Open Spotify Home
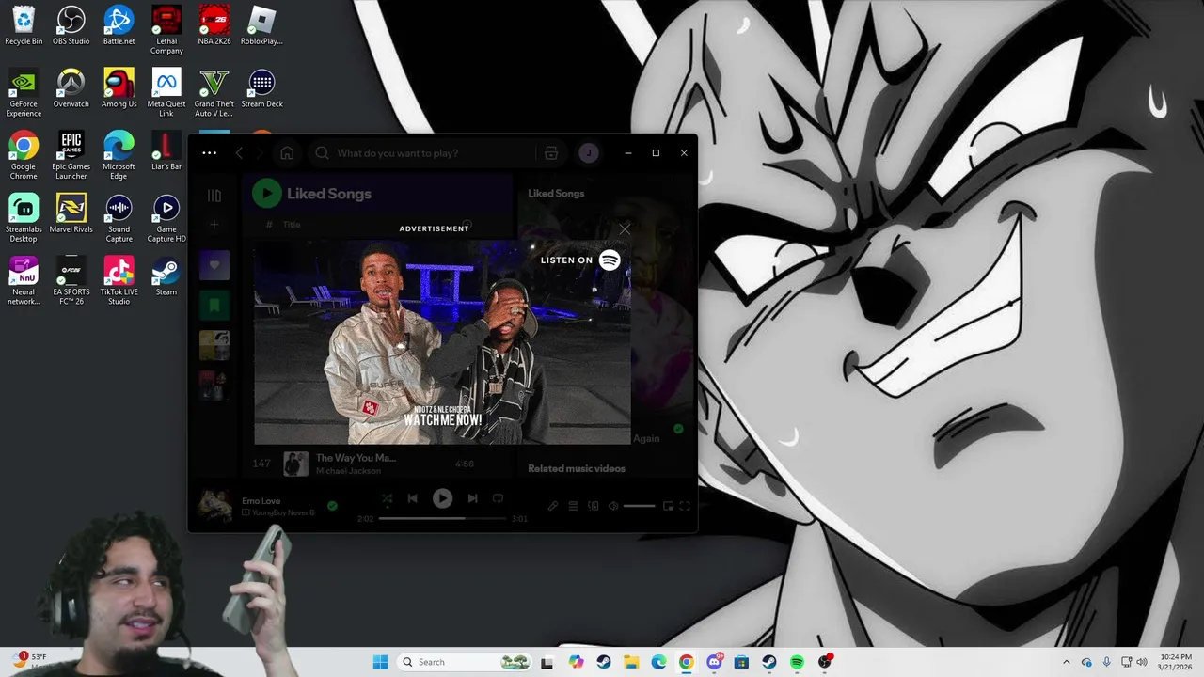Viewport: 1204px width, 677px height. pyautogui.click(x=287, y=153)
